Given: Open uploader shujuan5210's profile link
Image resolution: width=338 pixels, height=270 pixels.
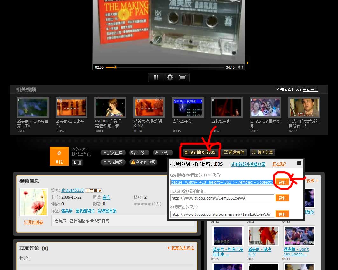Looking at the screenshot, I should 72,190.
